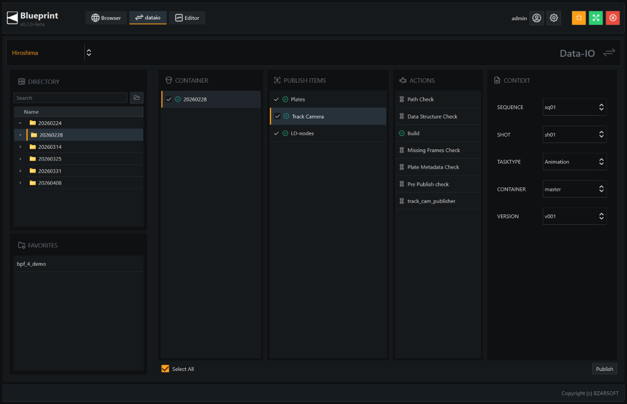Click the open folder icon beside Search

[137, 98]
